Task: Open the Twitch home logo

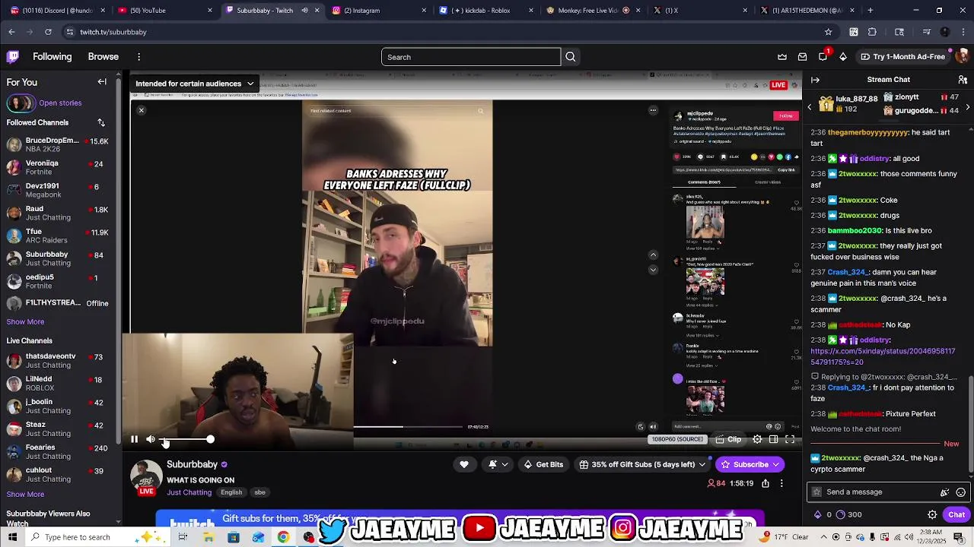Action: pyautogui.click(x=13, y=57)
